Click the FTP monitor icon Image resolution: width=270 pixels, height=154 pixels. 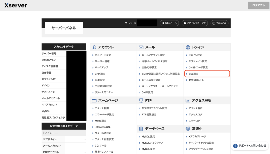click(141, 101)
